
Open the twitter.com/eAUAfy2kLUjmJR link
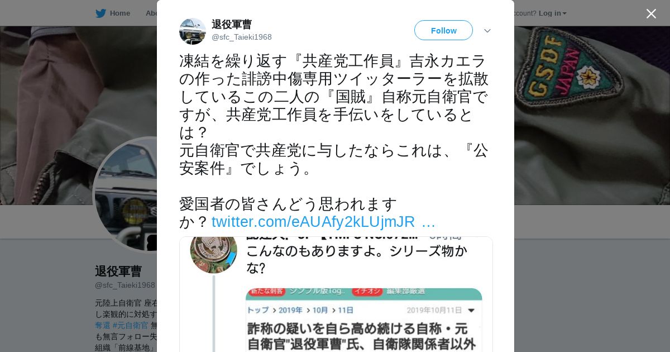323,222
